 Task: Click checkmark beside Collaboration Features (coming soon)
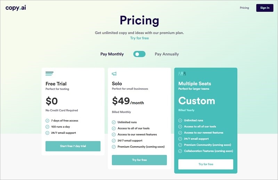(x=180, y=151)
